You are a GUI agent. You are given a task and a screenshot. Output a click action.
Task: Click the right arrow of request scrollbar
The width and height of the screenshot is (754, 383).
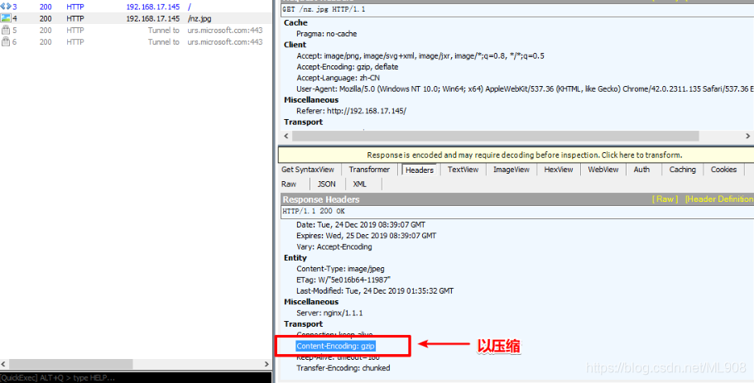click(748, 136)
